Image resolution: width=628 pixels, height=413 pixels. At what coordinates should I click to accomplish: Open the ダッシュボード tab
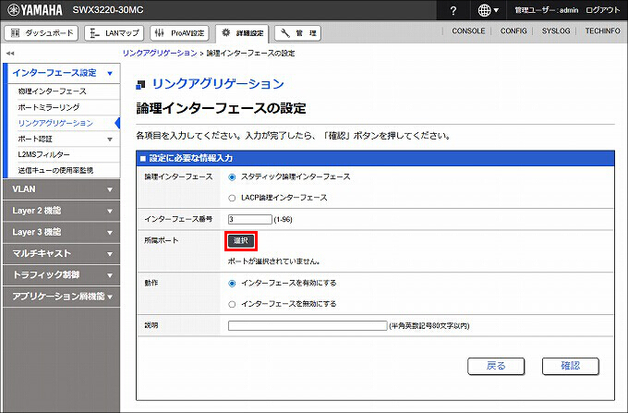(42, 33)
